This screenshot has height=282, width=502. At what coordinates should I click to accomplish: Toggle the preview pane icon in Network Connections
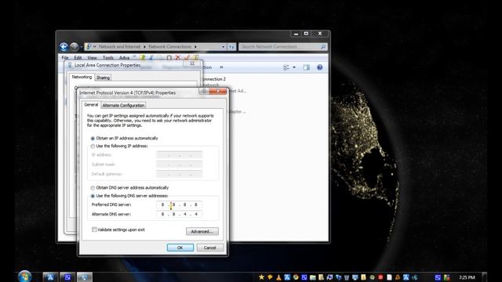coord(307,67)
